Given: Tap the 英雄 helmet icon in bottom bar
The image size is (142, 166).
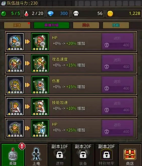Looking at the screenshot, I should (13, 155).
